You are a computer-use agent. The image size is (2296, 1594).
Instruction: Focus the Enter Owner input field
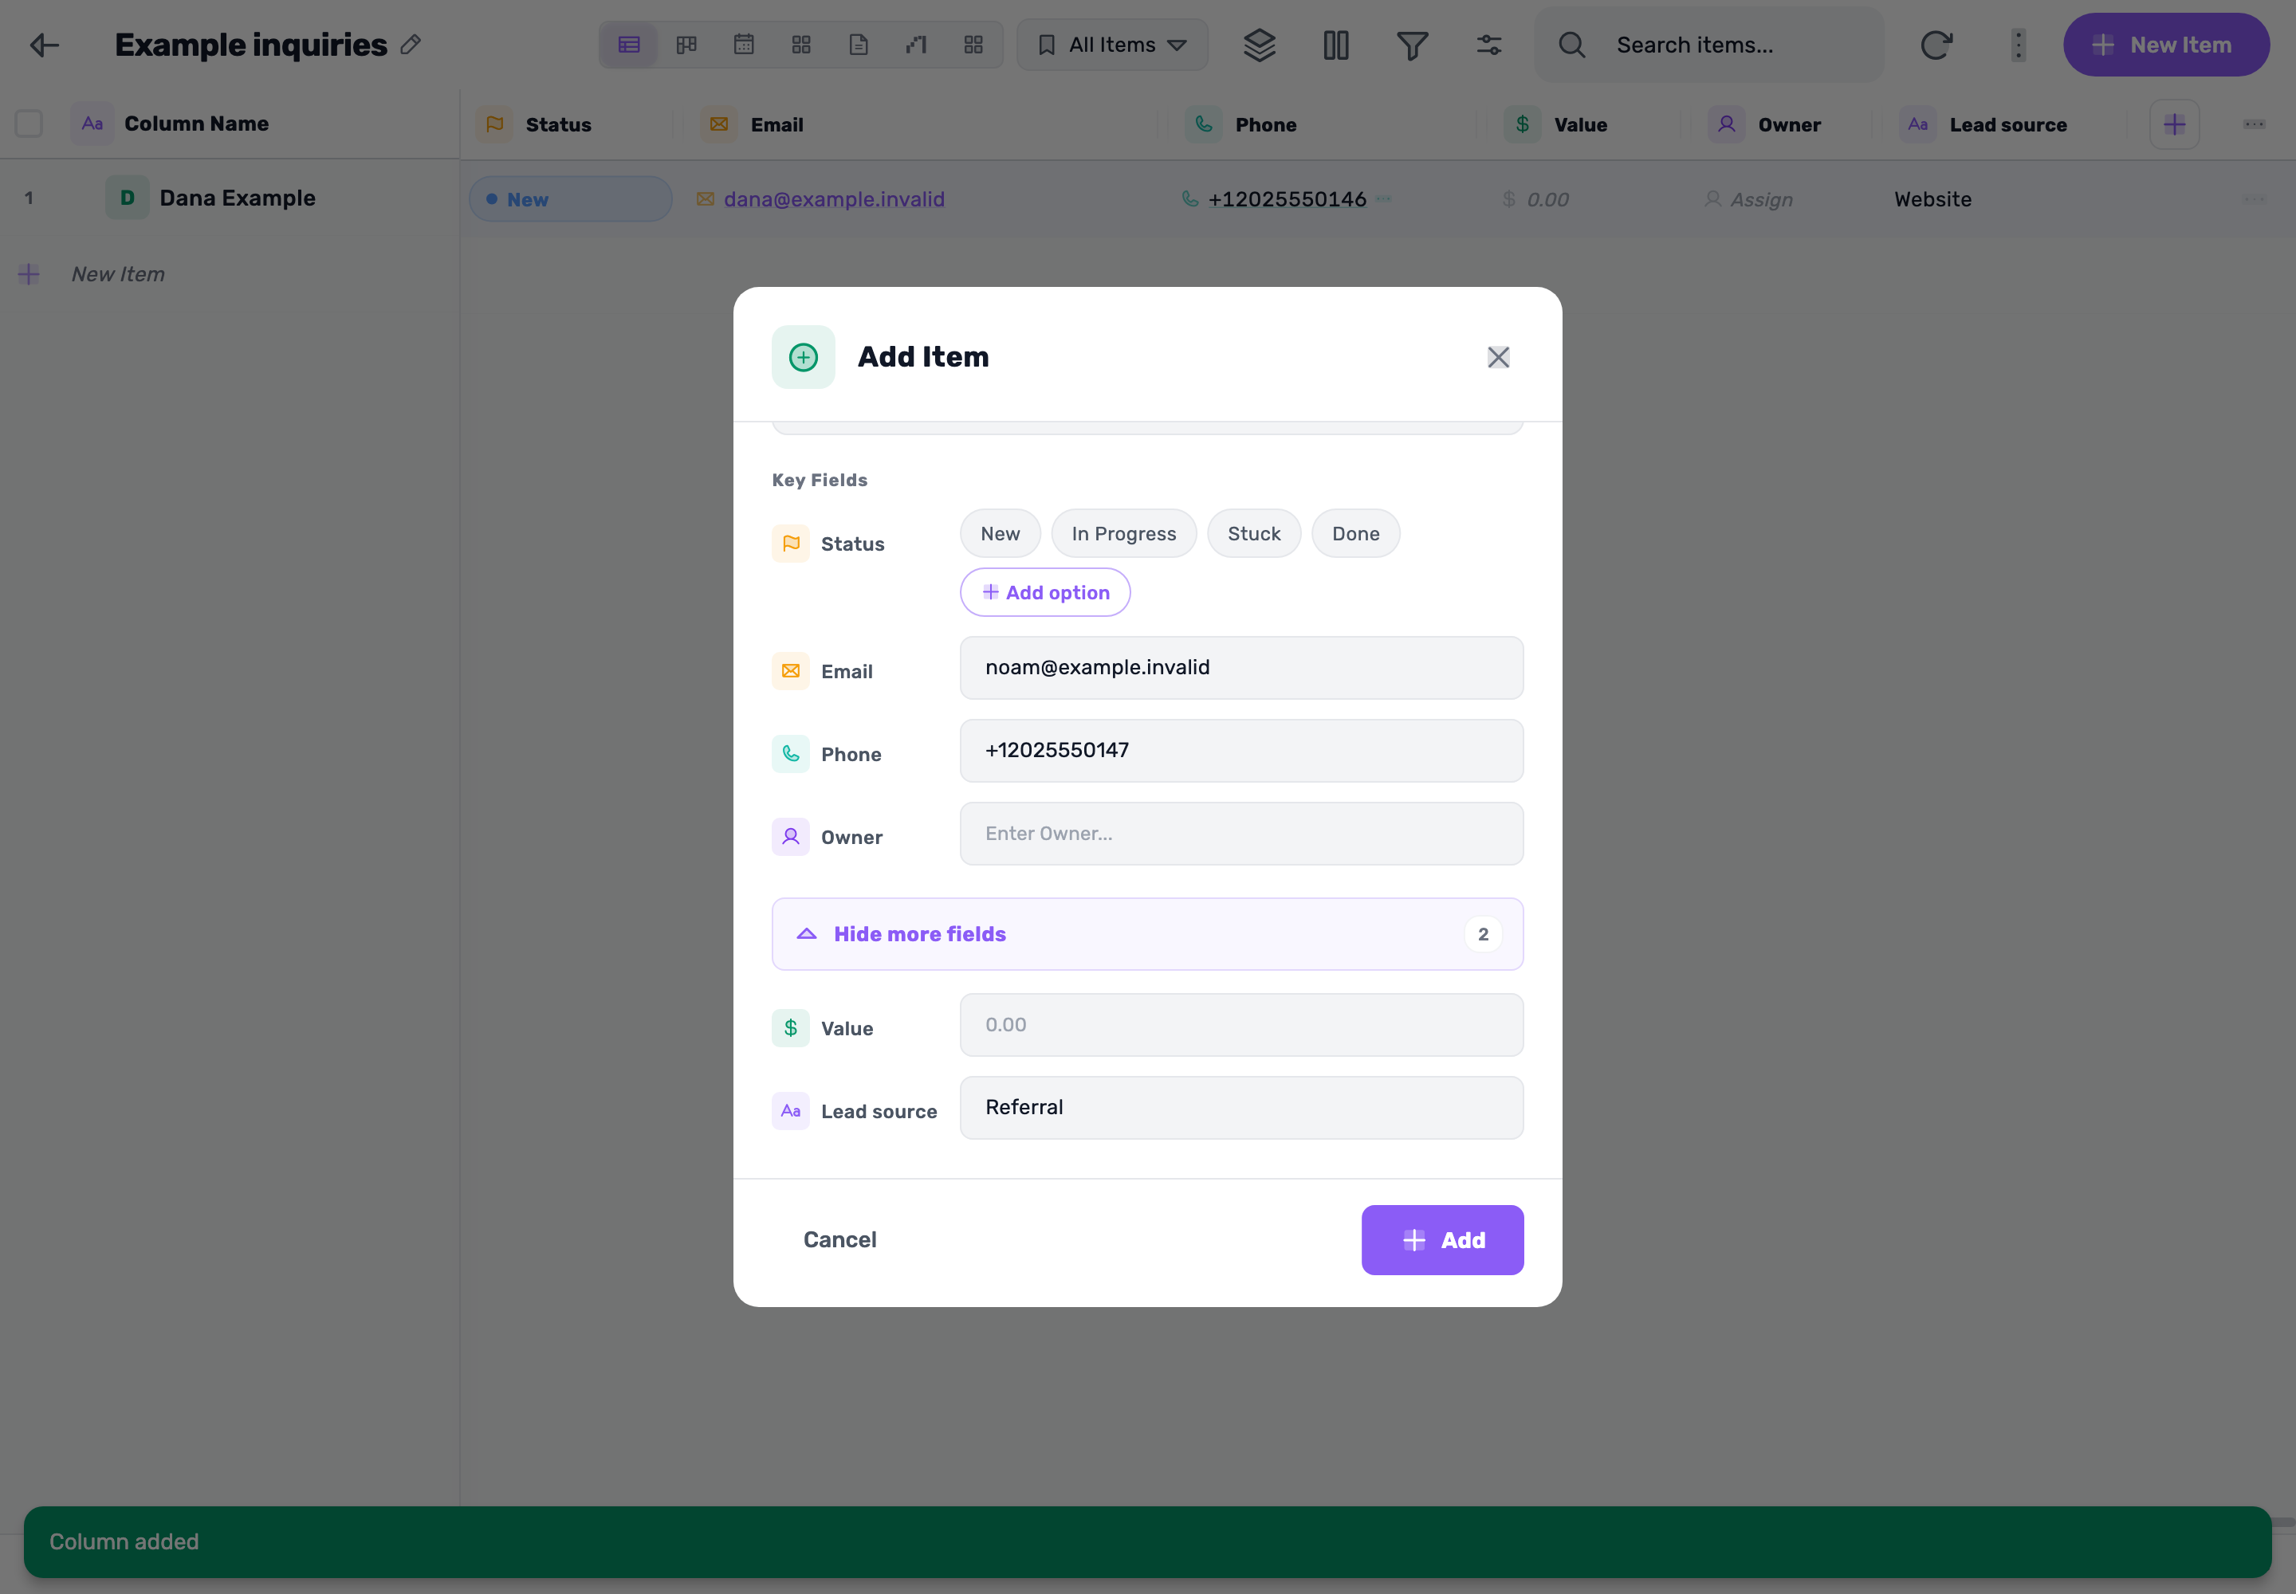point(1241,833)
